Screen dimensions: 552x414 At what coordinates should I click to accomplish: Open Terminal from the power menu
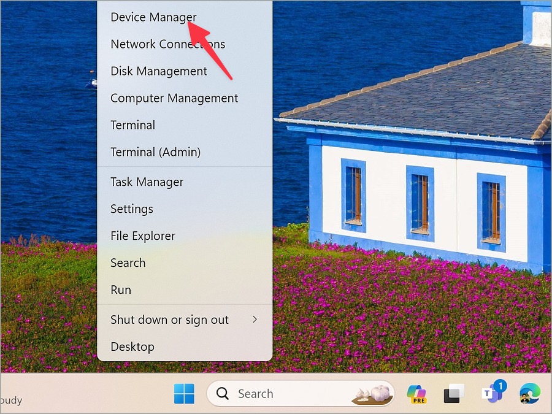[x=185, y=125]
